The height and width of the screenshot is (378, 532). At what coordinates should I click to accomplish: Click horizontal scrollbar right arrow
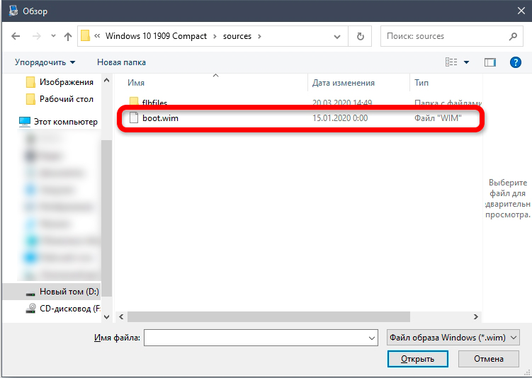pos(476,317)
